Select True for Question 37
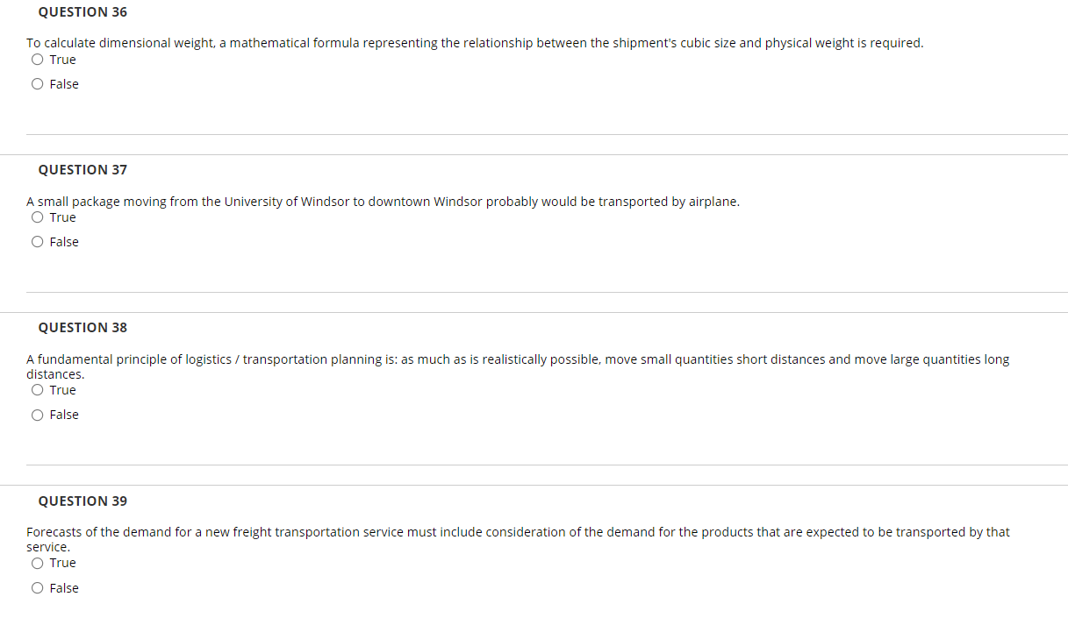1068x618 pixels. coord(37,217)
